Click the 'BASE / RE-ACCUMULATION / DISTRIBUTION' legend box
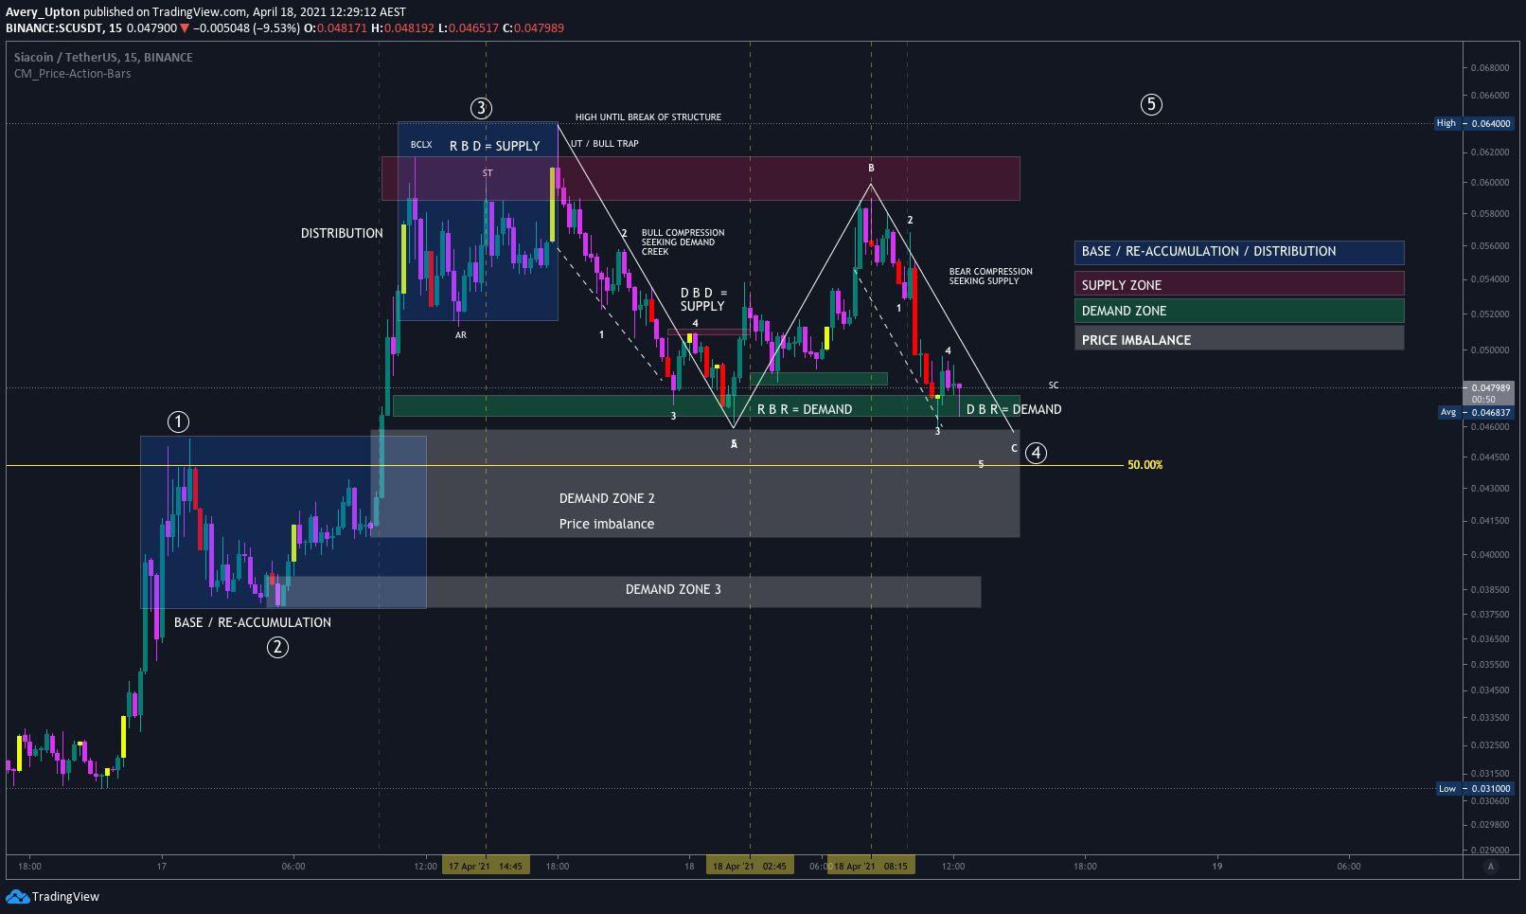Image resolution: width=1526 pixels, height=914 pixels. [1239, 252]
